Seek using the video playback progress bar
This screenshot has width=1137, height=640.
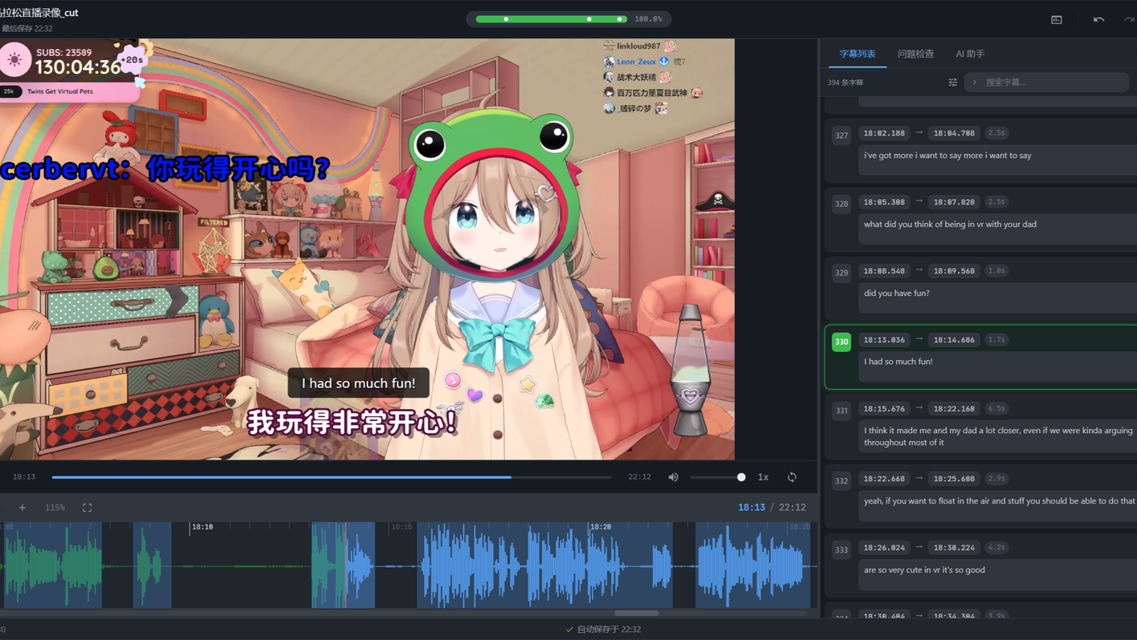click(332, 477)
